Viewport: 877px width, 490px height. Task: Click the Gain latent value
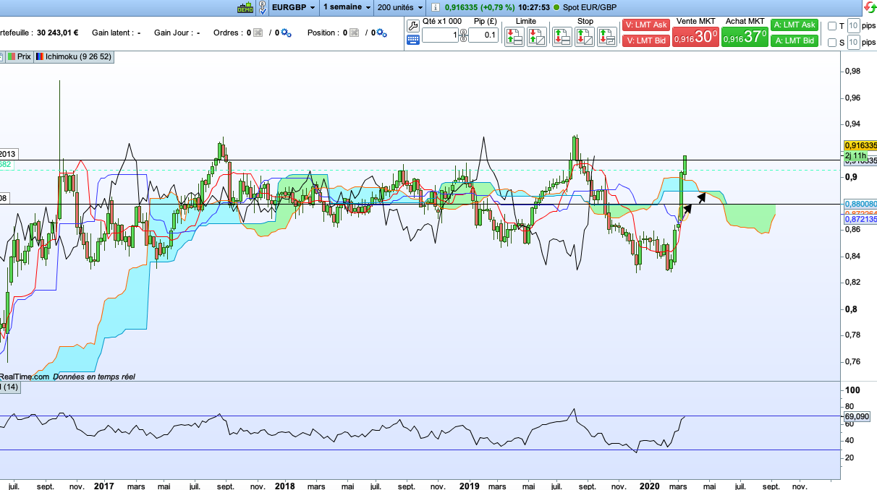(x=139, y=33)
